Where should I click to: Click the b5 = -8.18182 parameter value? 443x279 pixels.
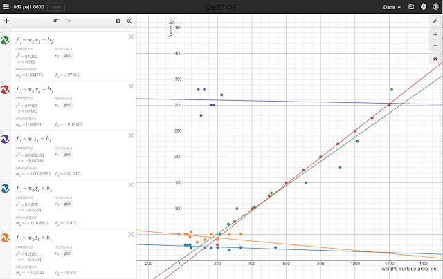point(69,124)
